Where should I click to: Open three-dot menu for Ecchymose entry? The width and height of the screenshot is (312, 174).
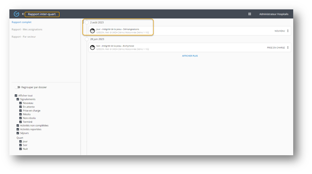(x=288, y=47)
